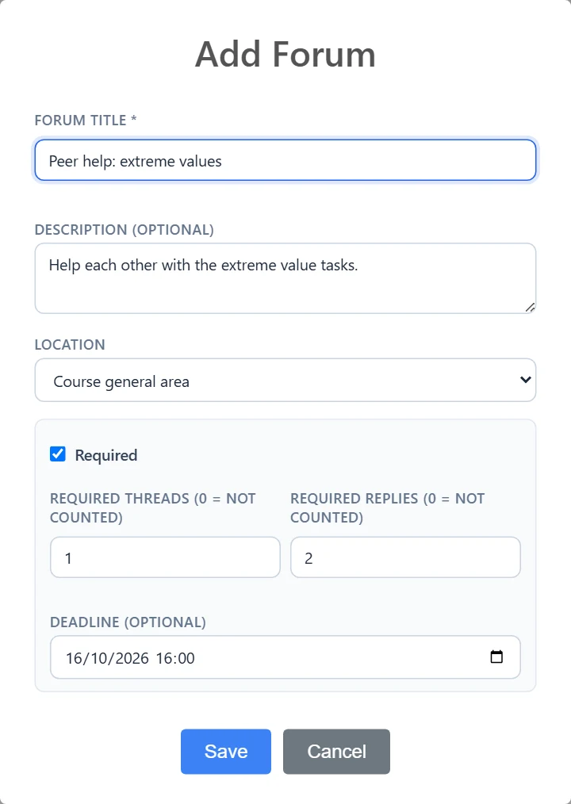The width and height of the screenshot is (571, 804).
Task: Click the "Add Forum" heading
Action: 285,54
